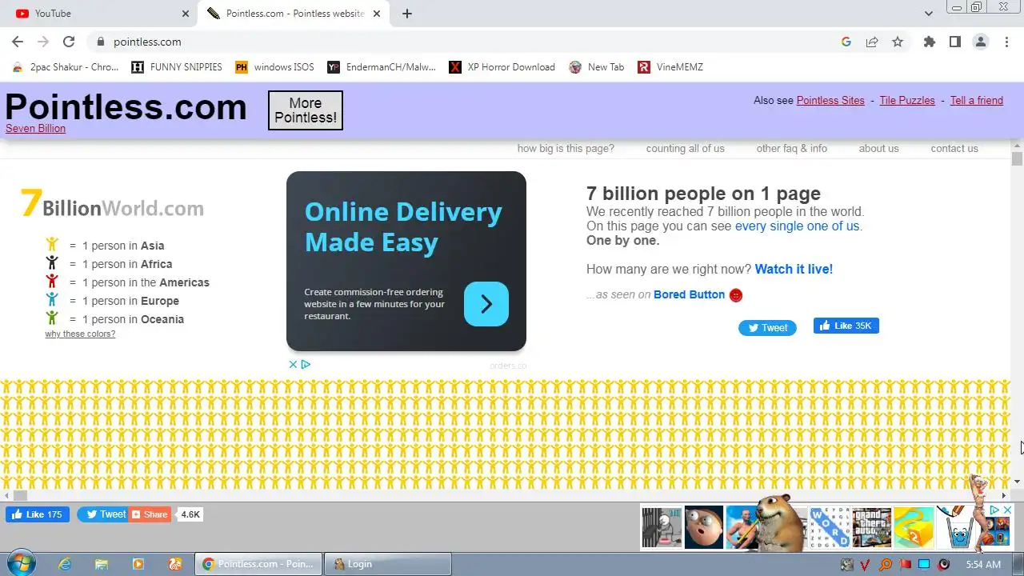The image size is (1024, 576).
Task: Open 'other faq & info' section
Action: pyautogui.click(x=792, y=148)
